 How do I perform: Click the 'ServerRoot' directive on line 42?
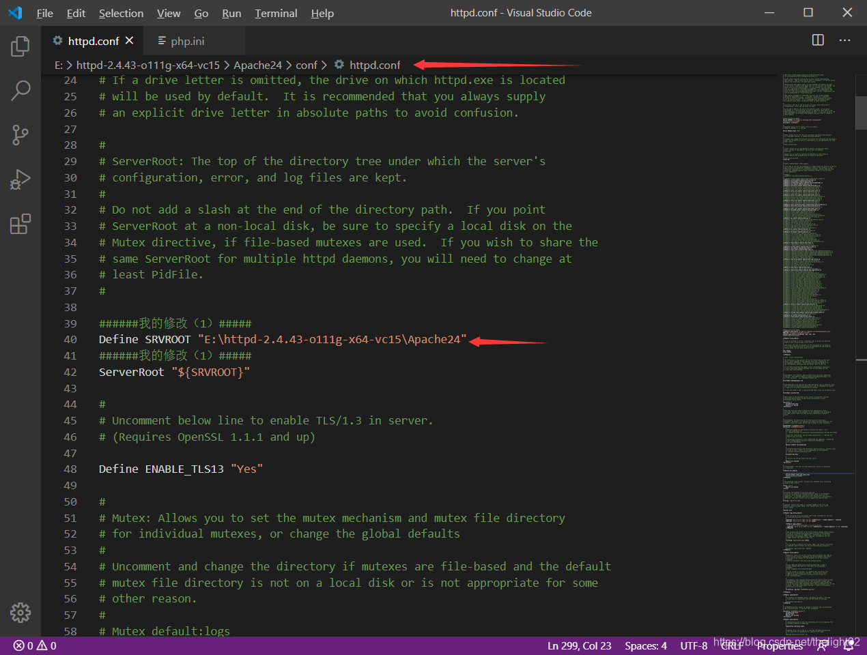pyautogui.click(x=132, y=373)
